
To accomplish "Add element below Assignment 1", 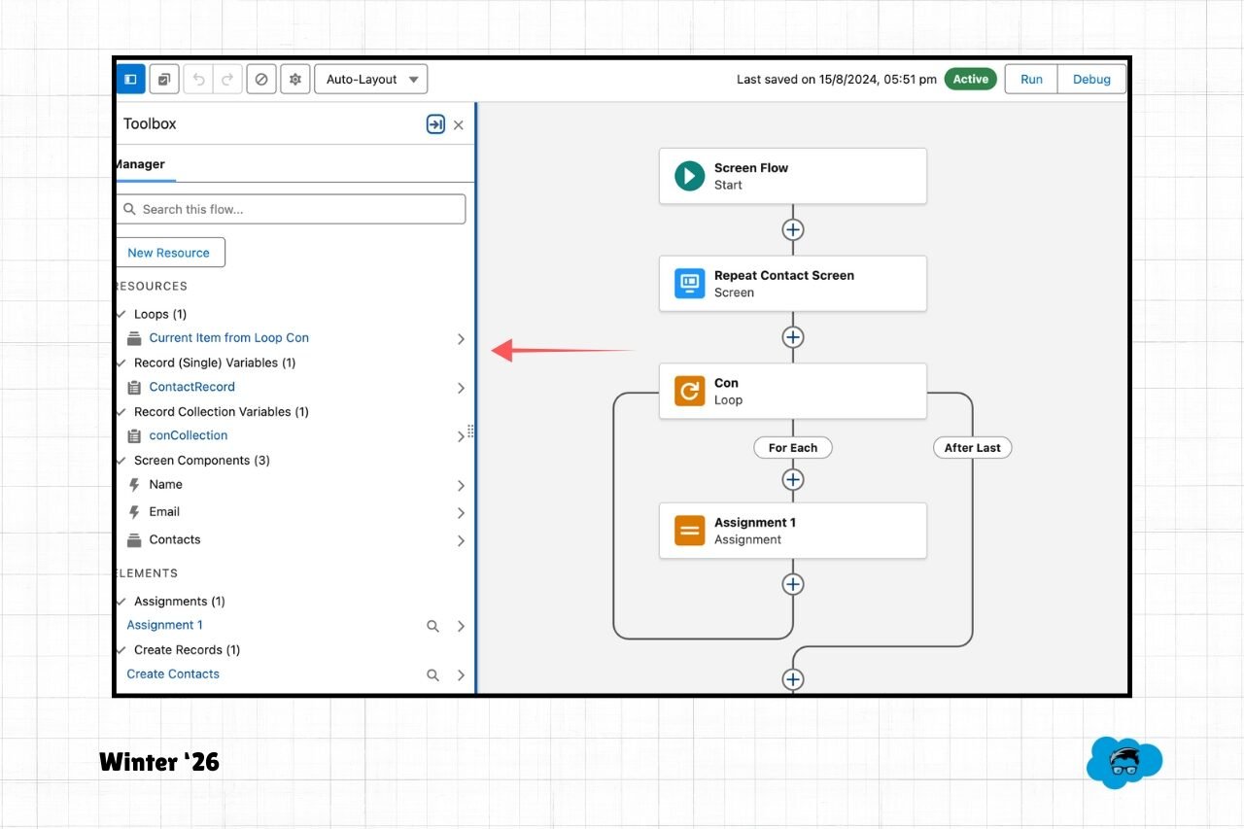I will pyautogui.click(x=793, y=584).
